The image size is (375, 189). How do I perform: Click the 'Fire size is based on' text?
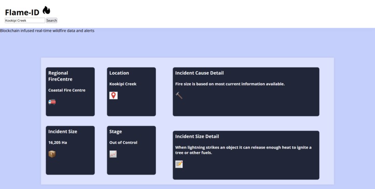(230, 84)
